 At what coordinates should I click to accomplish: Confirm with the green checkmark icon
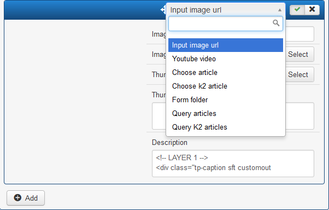tap(297, 9)
